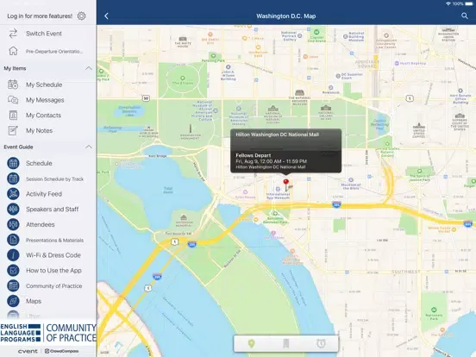
Task: Tap the back arrow in header
Action: click(x=106, y=16)
